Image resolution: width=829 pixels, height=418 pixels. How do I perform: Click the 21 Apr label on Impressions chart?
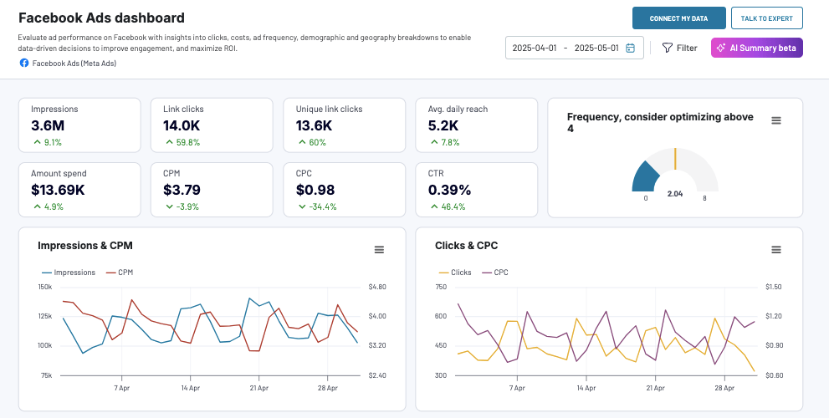coord(258,389)
